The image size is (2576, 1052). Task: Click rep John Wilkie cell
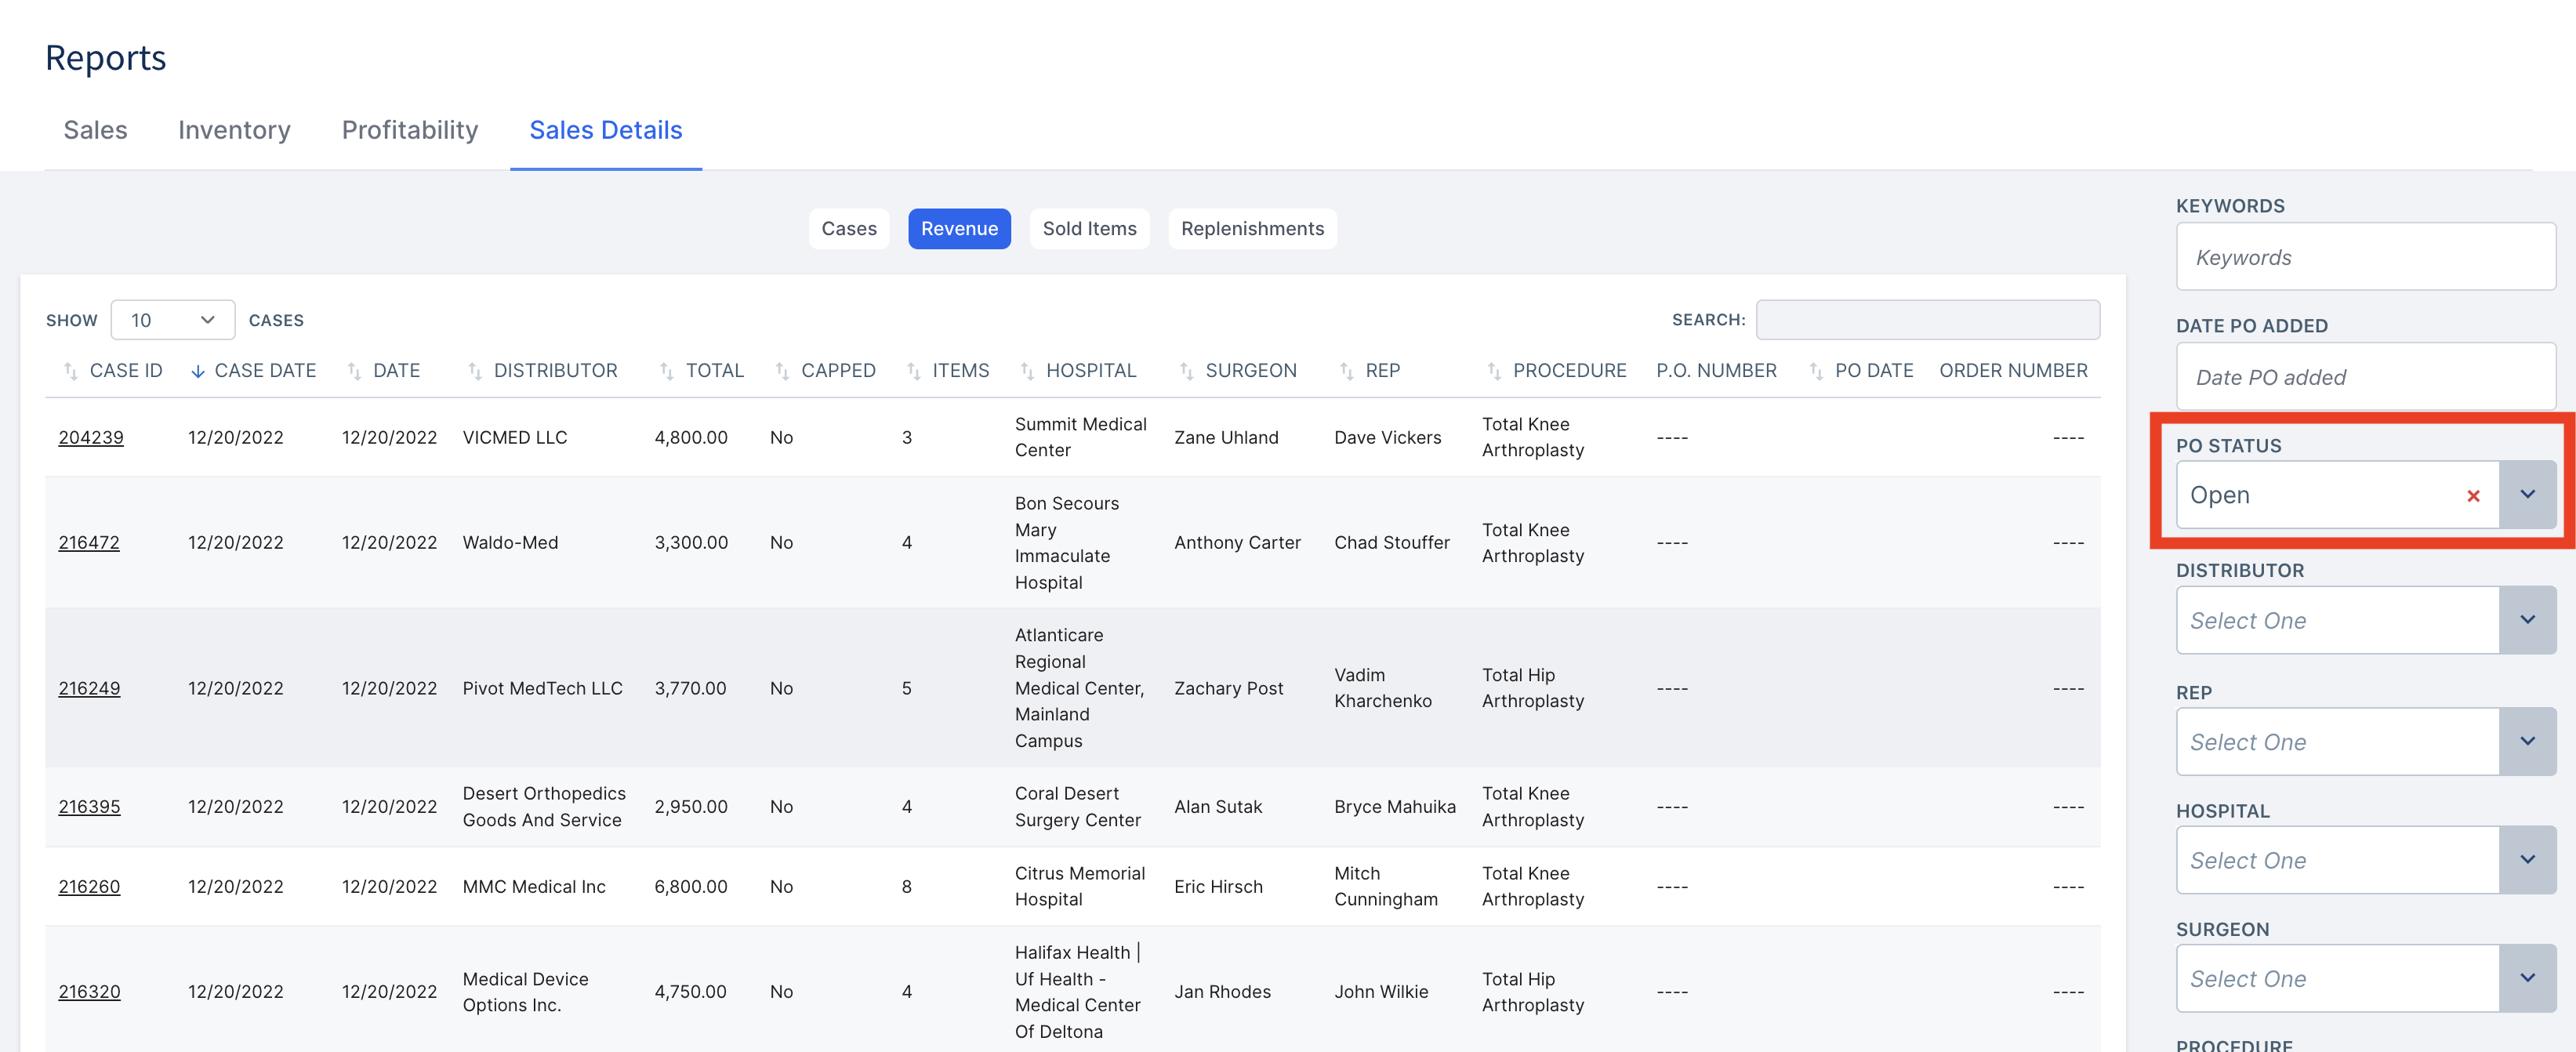1381,991
